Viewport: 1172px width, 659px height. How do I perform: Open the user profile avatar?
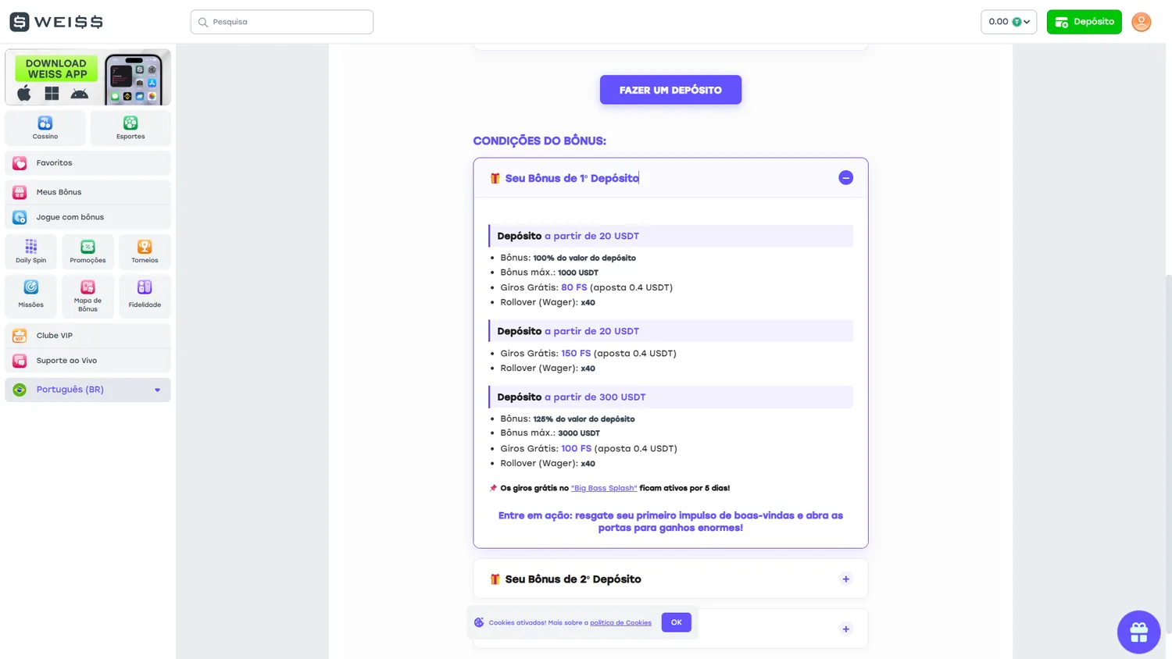[x=1141, y=22]
